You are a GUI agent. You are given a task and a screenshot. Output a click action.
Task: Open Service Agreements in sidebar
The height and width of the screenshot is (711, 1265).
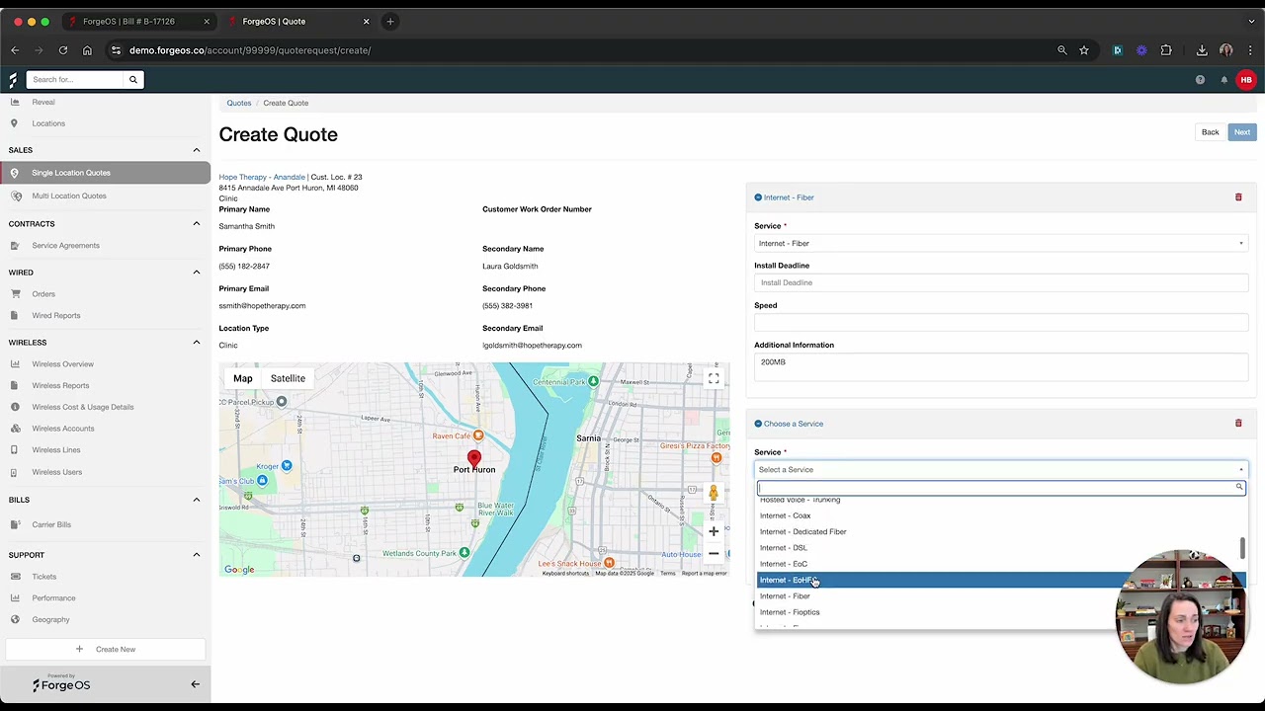coord(65,246)
